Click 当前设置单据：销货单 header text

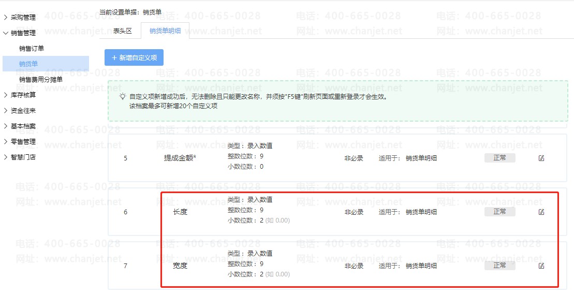pyautogui.click(x=130, y=12)
